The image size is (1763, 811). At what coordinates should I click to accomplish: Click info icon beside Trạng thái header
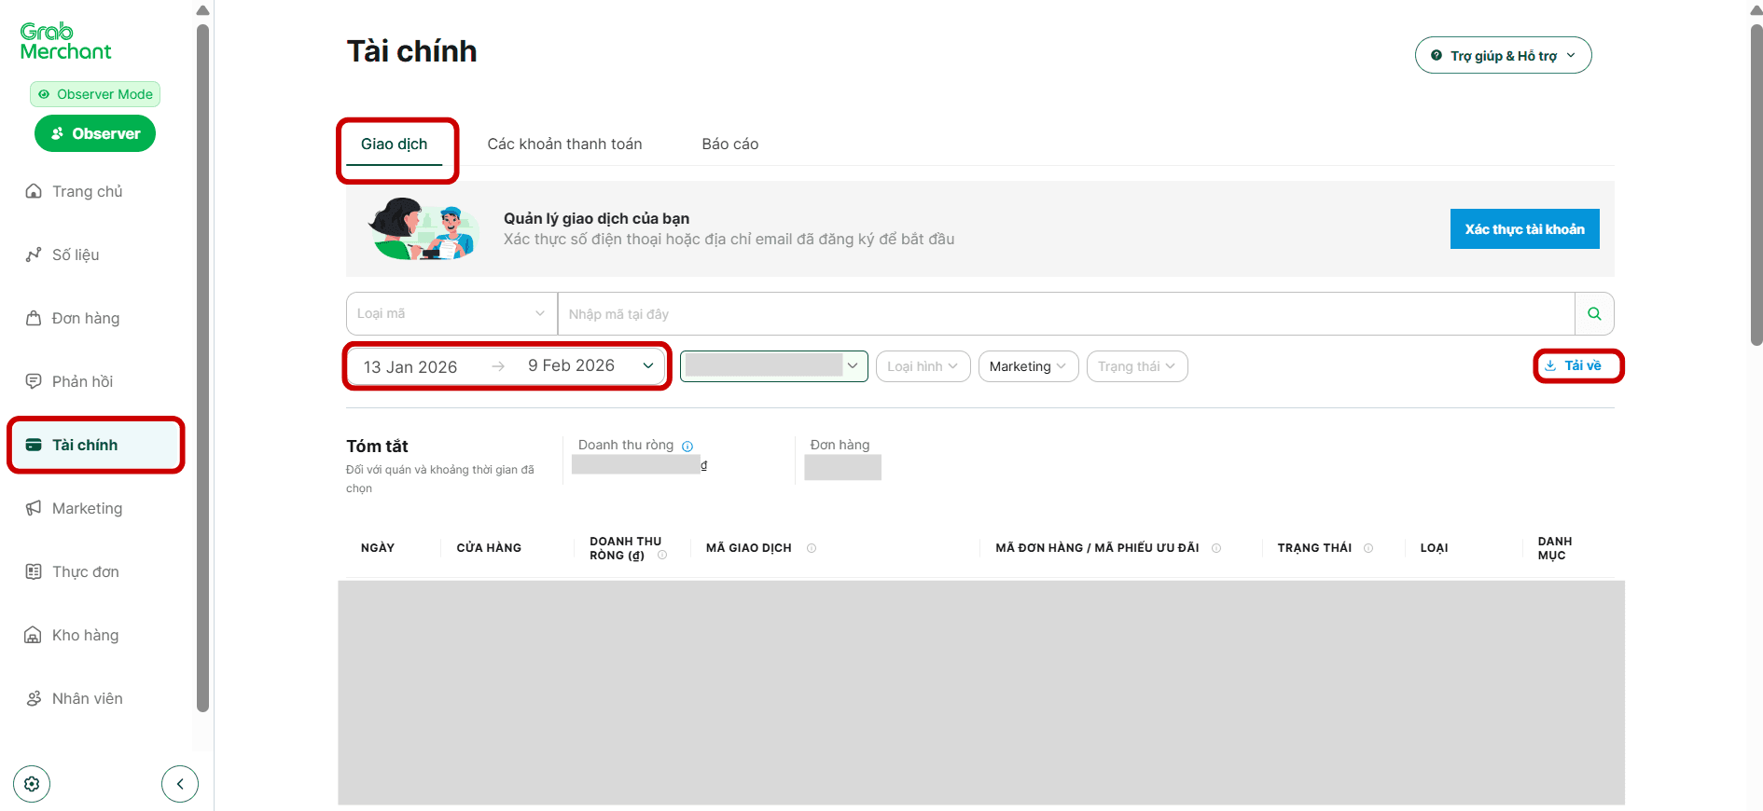click(1368, 548)
